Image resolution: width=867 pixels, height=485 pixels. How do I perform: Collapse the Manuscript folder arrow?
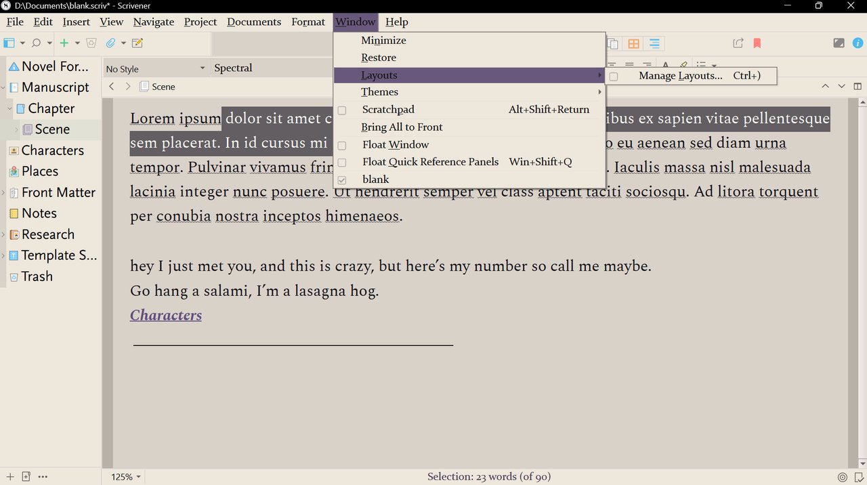[x=4, y=87]
